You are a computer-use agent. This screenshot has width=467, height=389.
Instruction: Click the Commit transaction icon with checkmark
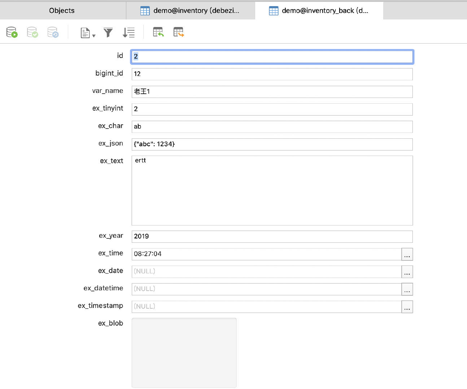[x=32, y=32]
